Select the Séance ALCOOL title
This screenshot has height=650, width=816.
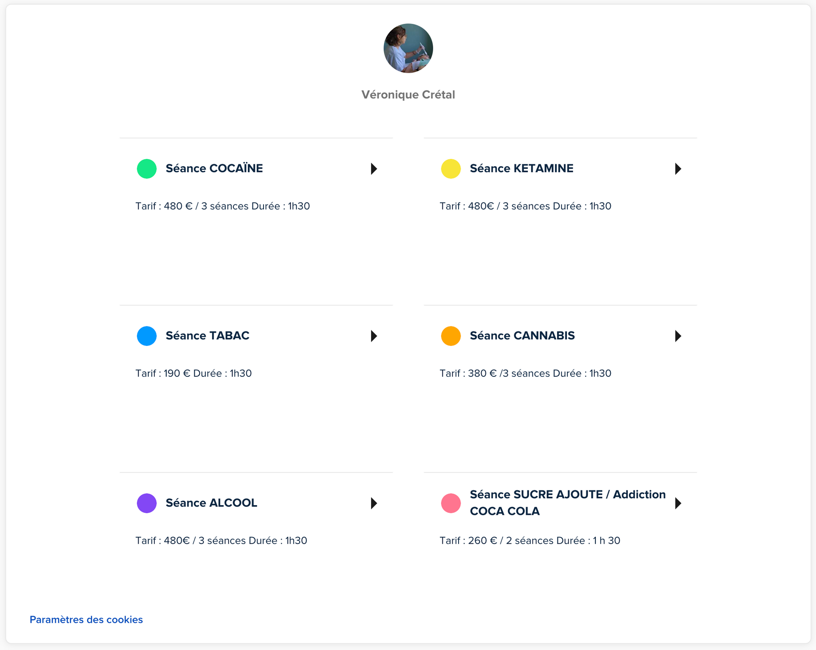pos(211,503)
